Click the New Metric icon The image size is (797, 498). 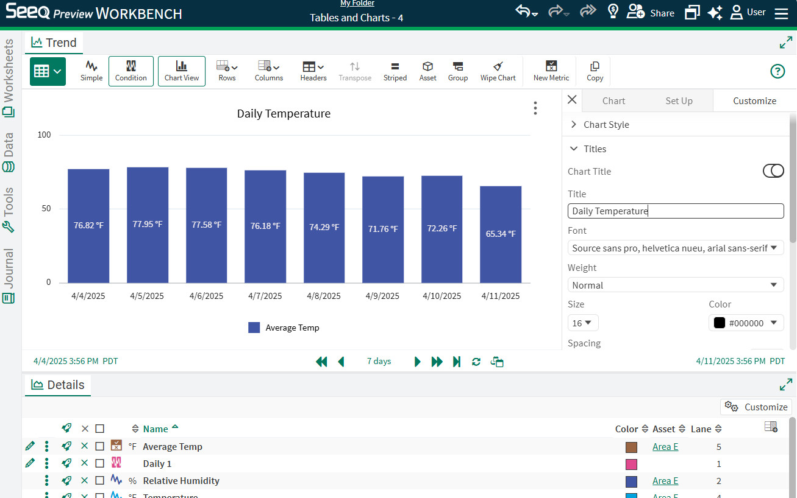point(551,66)
